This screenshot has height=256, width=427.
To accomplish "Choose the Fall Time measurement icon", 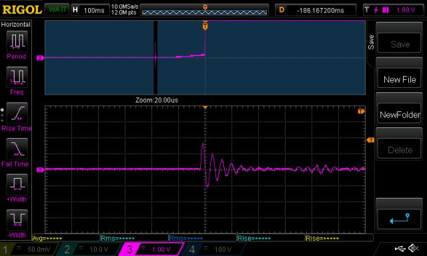I will pyautogui.click(x=17, y=149).
